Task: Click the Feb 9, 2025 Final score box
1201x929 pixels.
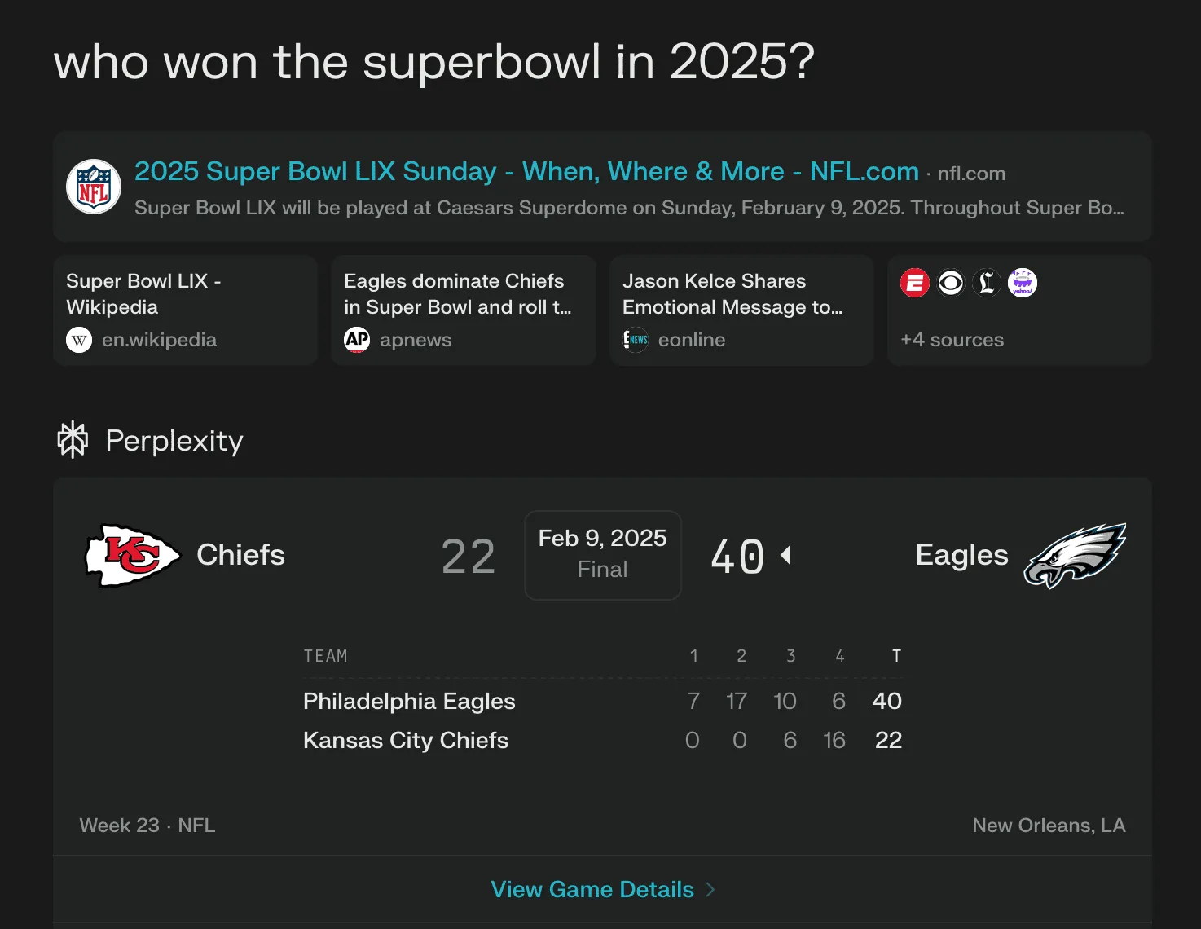Action: point(602,555)
